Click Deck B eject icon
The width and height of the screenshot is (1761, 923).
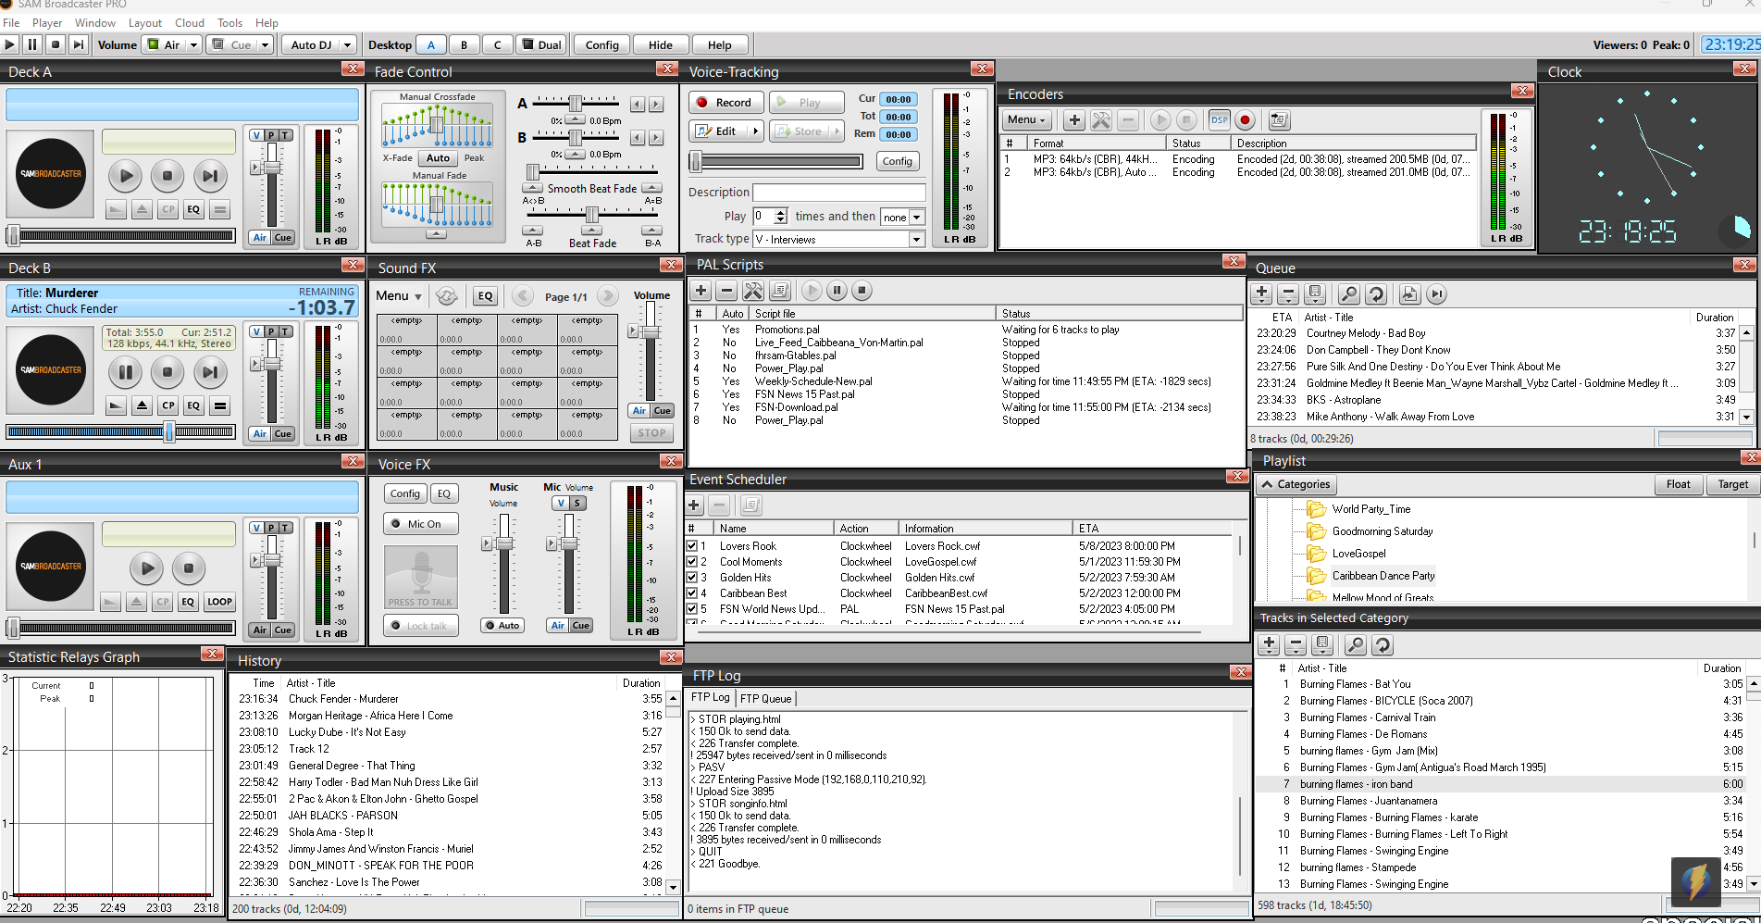142,405
